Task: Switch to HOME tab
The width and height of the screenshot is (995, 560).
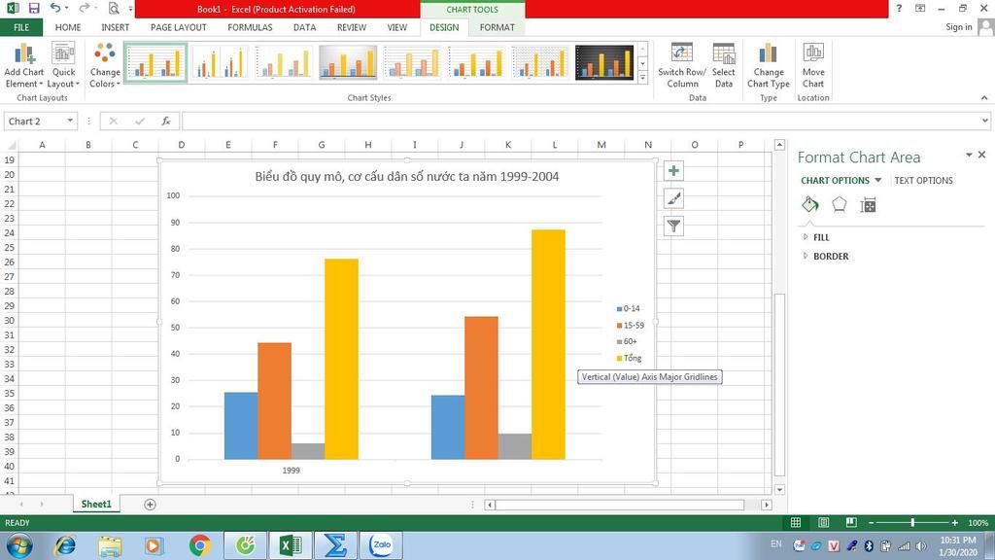Action: point(68,27)
